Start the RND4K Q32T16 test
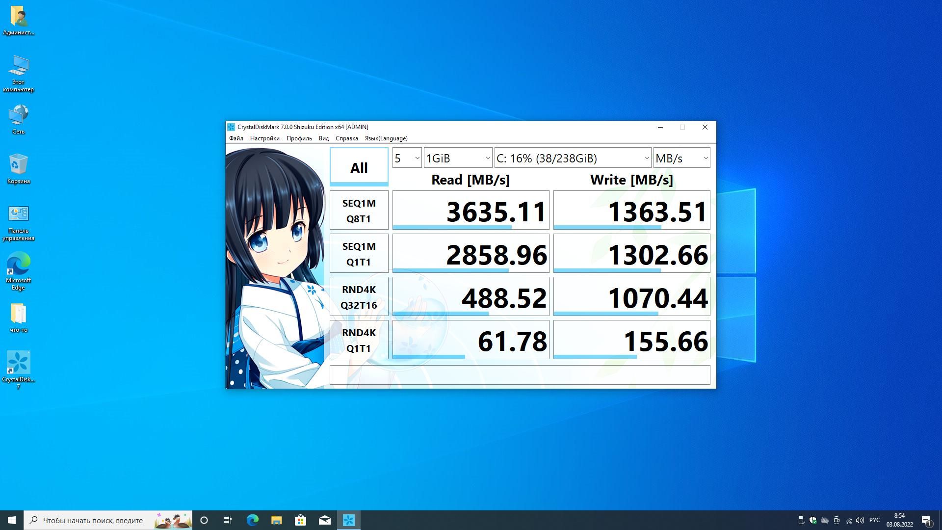The height and width of the screenshot is (530, 942). point(359,297)
